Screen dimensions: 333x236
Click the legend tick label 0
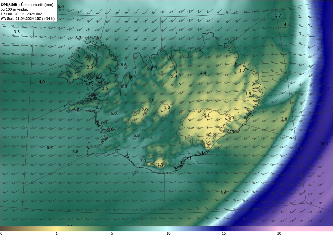1,233
